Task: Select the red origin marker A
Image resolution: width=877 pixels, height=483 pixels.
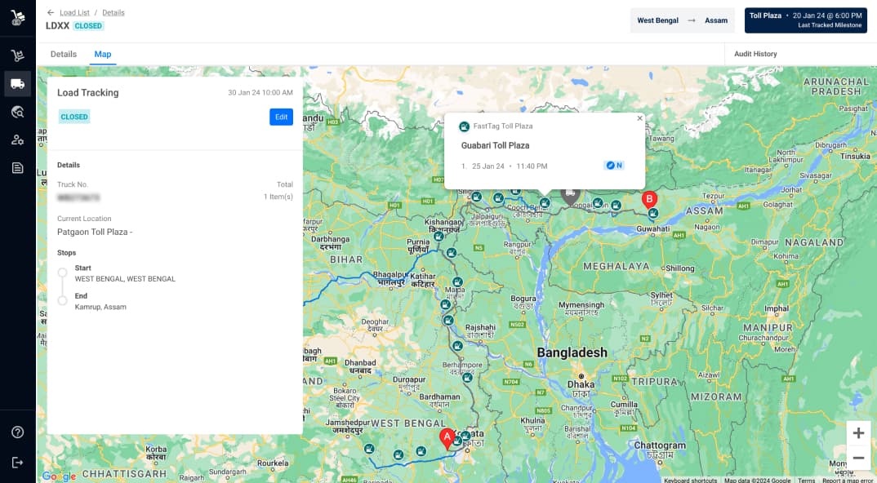Action: [447, 437]
